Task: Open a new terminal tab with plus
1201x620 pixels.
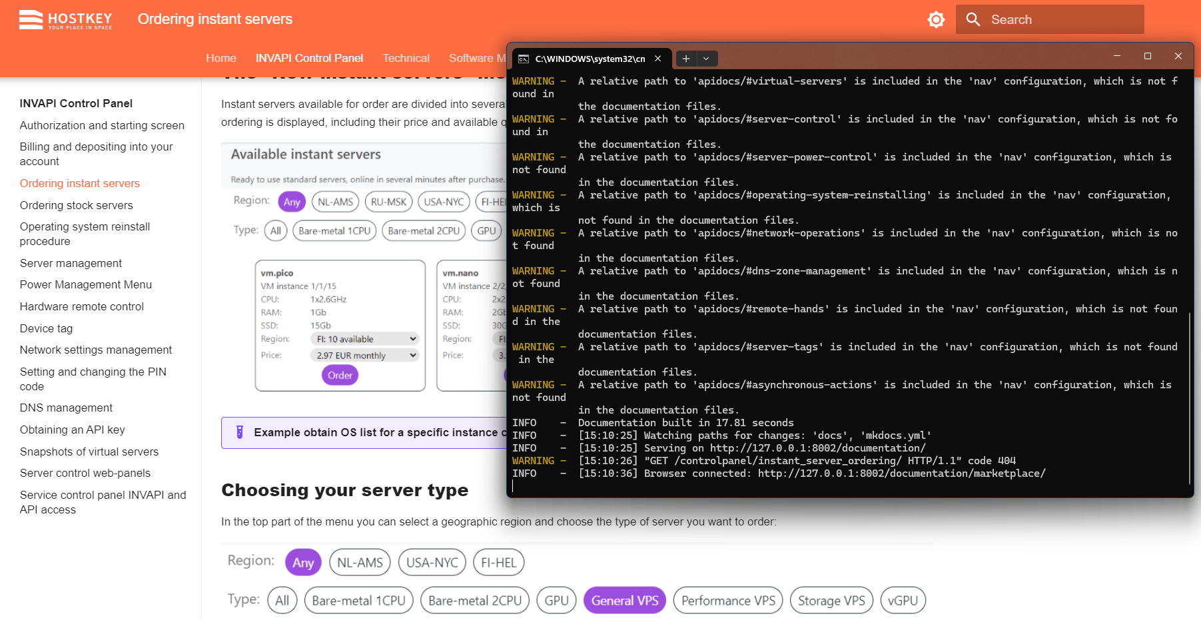Action: pyautogui.click(x=686, y=59)
